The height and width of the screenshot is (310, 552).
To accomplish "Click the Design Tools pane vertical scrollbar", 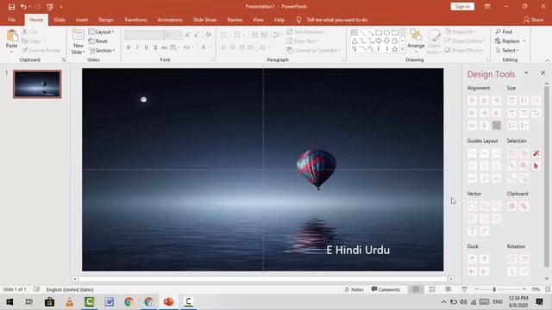I will click(546, 176).
